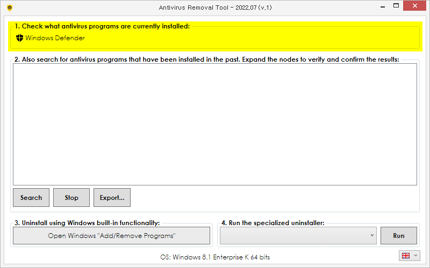Image resolution: width=430 pixels, height=268 pixels.
Task: Start the antivirus Search
Action: point(31,197)
